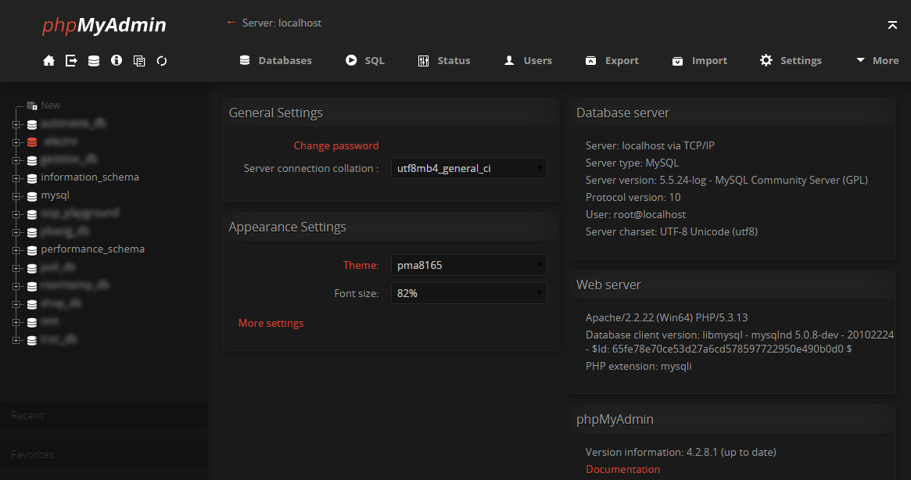The height and width of the screenshot is (480, 911).
Task: Click the New database icon in the tree
Action: [32, 106]
